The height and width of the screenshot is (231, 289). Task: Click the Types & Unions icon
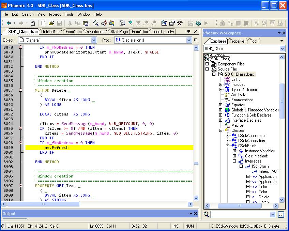point(227,90)
